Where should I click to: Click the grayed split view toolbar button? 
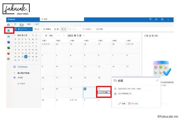coord(73,29)
